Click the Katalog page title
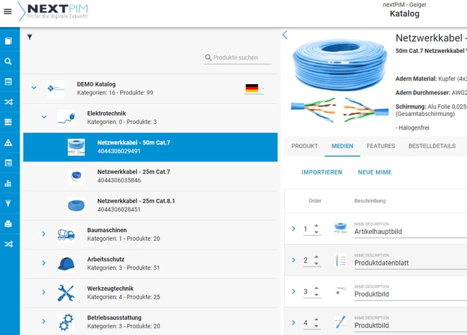The width and height of the screenshot is (467, 335). [405, 14]
